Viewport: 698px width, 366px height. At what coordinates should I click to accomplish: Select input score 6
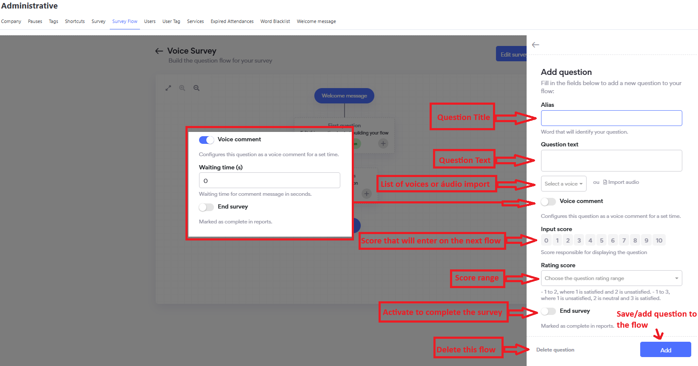click(x=613, y=240)
